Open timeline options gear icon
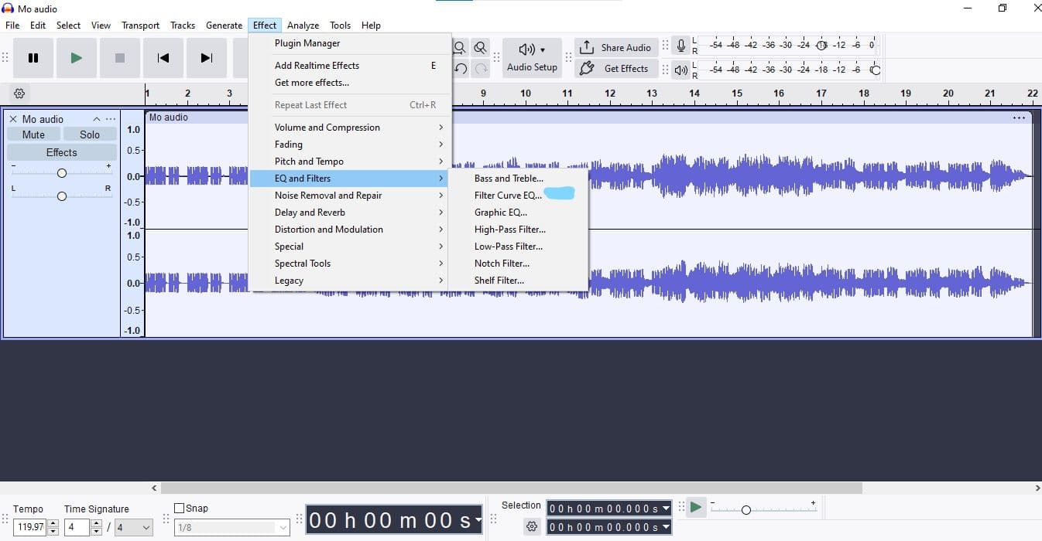 (19, 94)
